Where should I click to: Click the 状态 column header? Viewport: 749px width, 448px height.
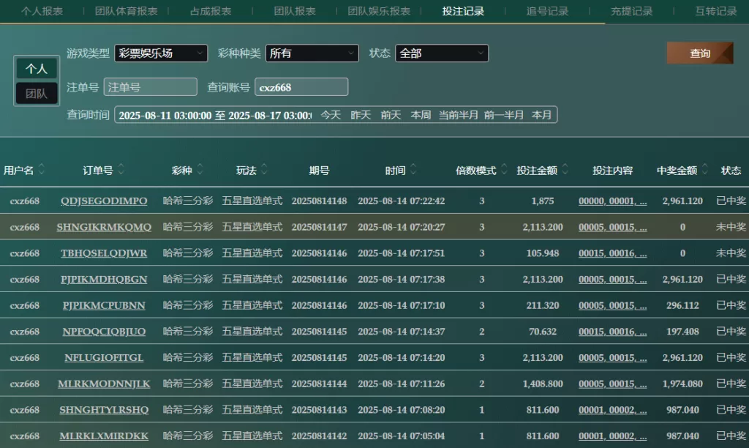tap(731, 171)
